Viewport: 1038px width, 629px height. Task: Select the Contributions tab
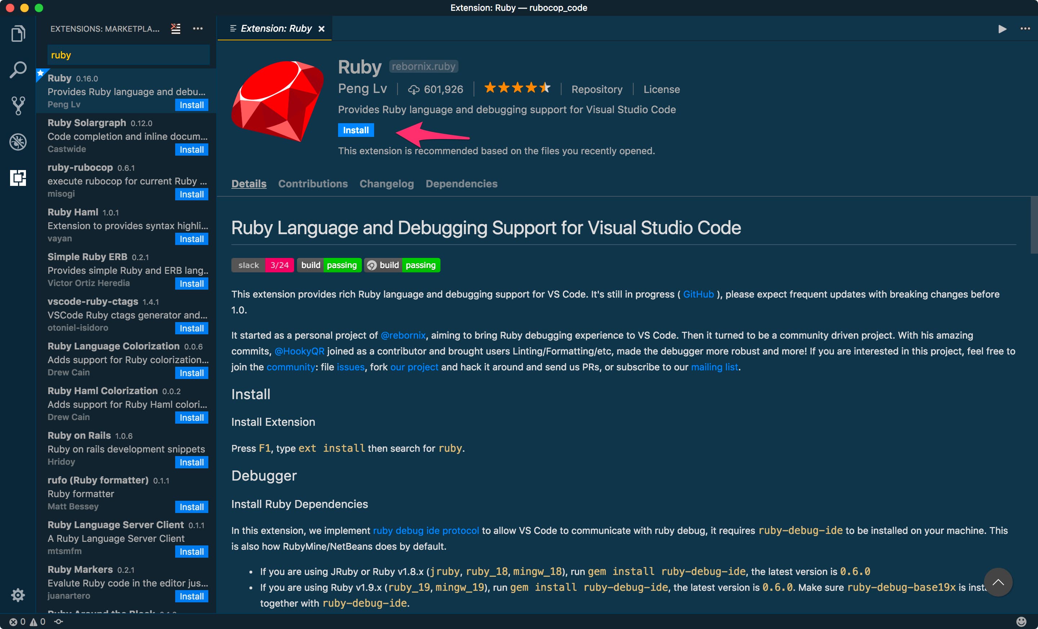point(313,183)
